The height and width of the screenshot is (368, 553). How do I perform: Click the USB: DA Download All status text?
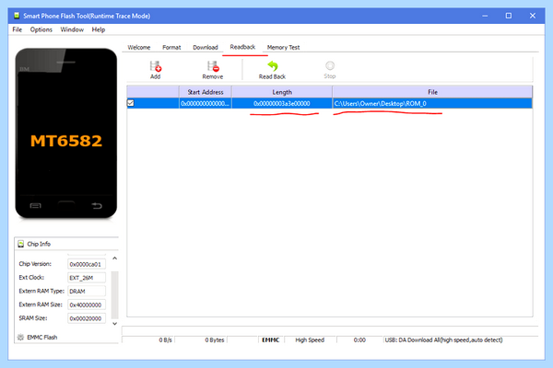pyautogui.click(x=443, y=339)
